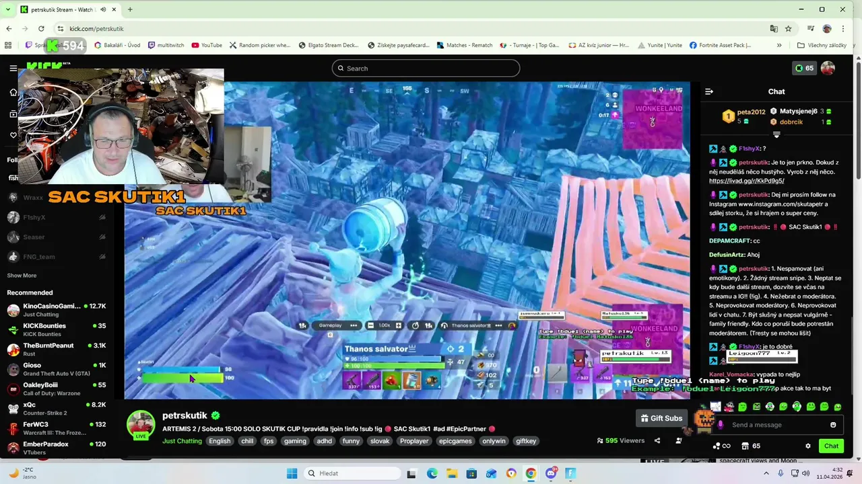The image size is (862, 484).
Task: Open Discord from taskbar
Action: 551,473
